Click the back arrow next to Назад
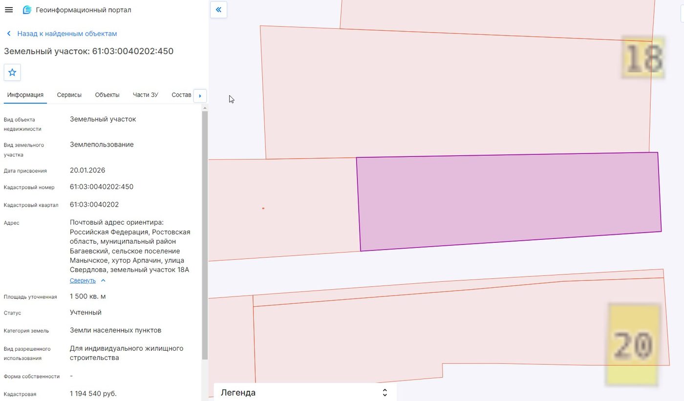This screenshot has height=401, width=684. coord(9,34)
